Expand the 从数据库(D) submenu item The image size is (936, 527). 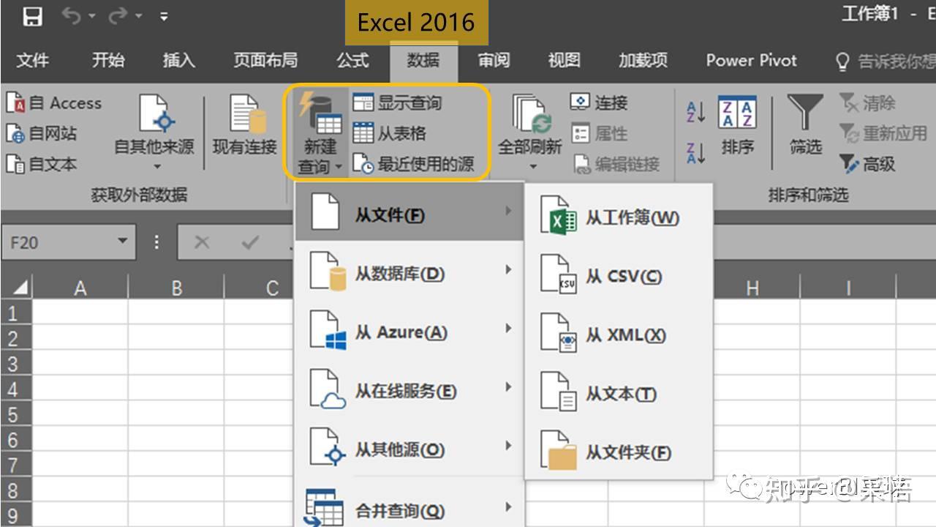tap(409, 274)
